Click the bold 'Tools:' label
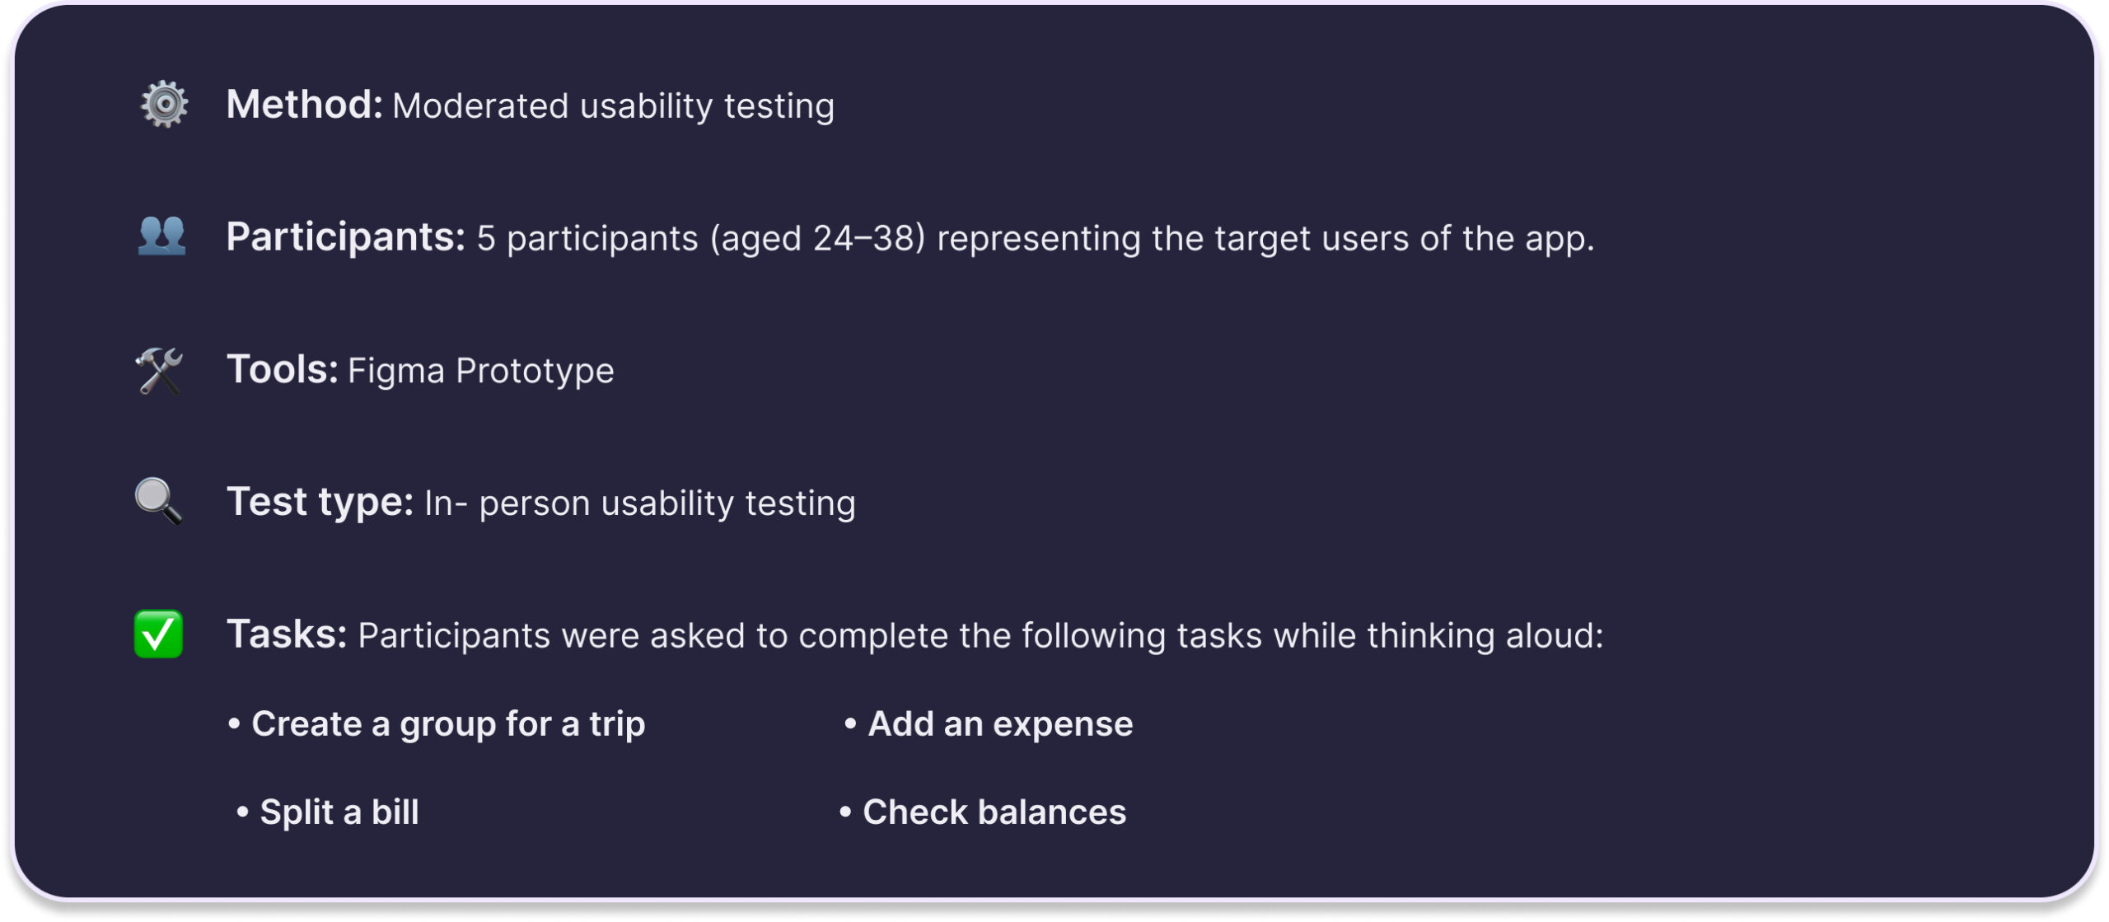 tap(282, 370)
